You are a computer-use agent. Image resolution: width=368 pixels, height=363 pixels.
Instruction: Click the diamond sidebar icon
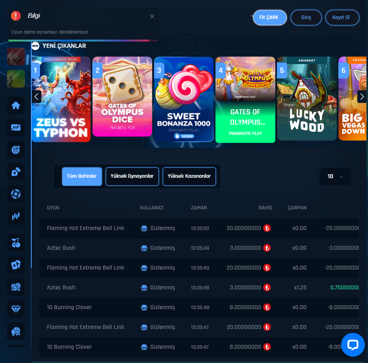(16, 309)
